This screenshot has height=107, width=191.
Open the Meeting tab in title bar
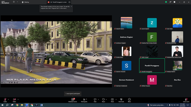[25, 2]
